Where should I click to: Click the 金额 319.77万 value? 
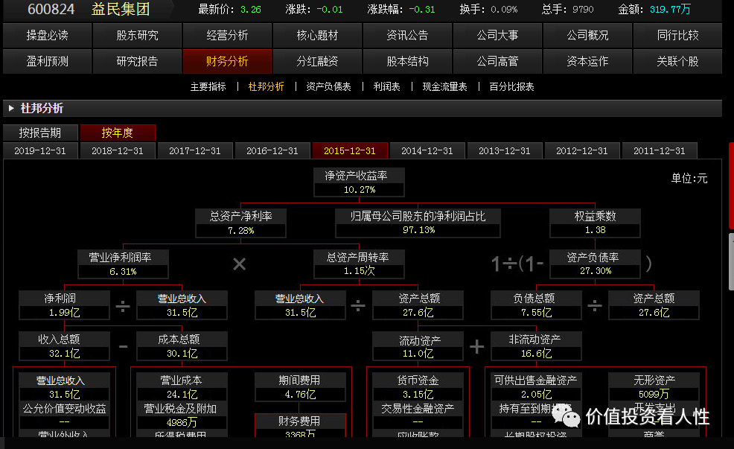coord(670,10)
